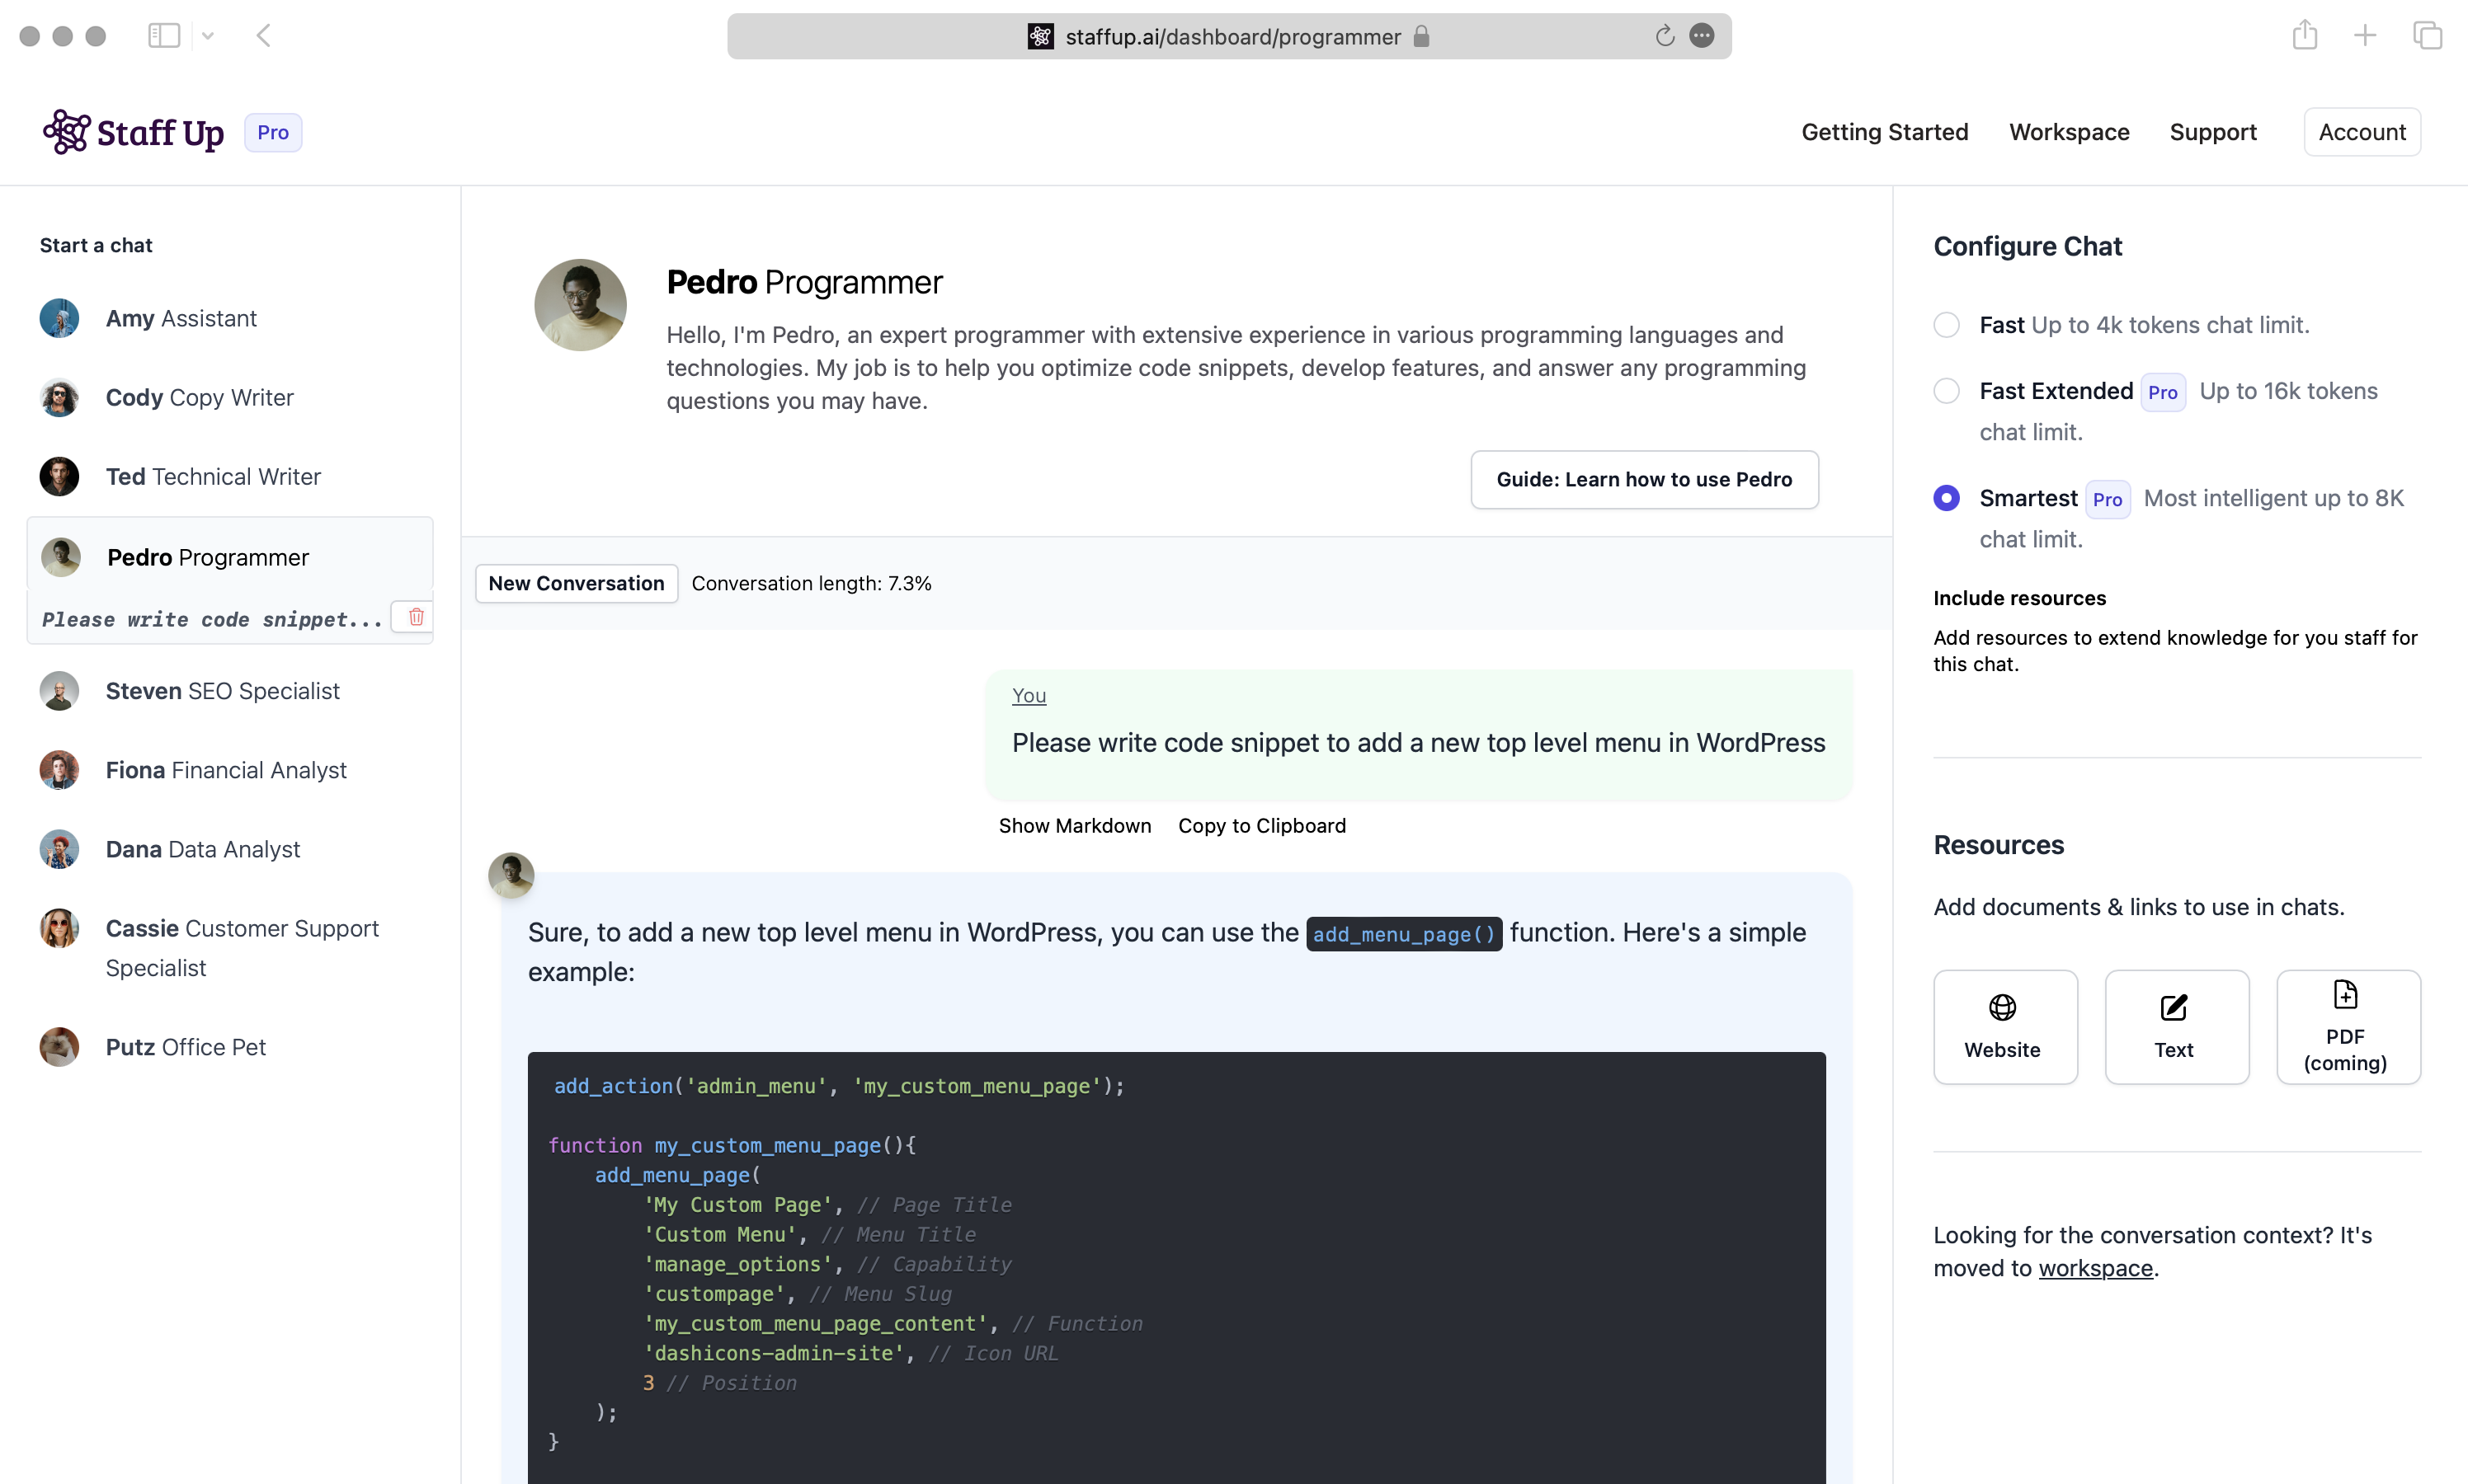Click the Fiona Financial Analyst avatar icon
This screenshot has height=1484, width=2468.
coord(59,770)
